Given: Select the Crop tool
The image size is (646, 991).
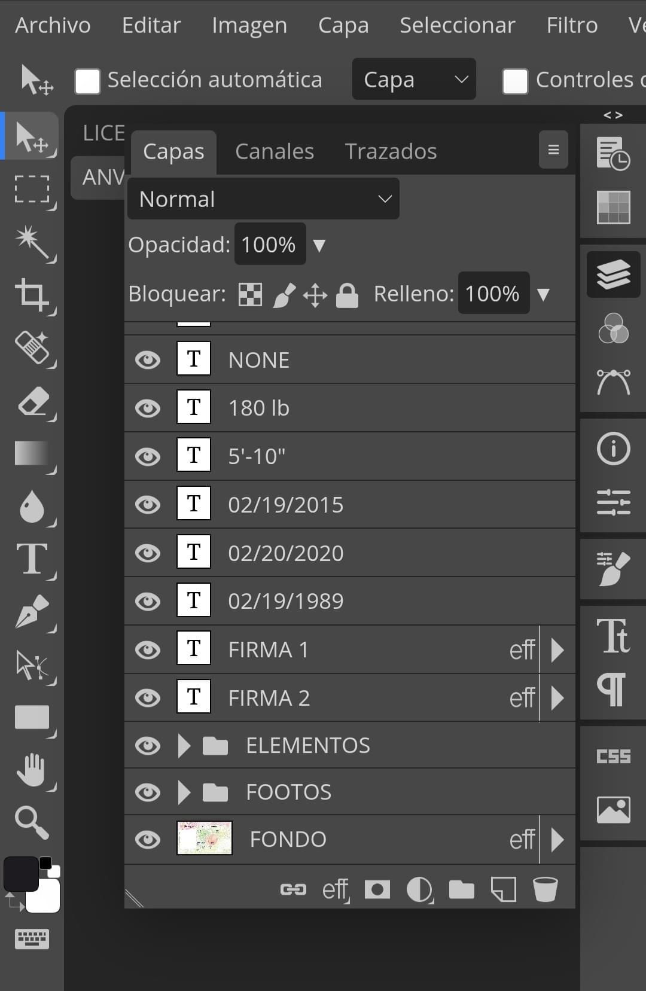Looking at the screenshot, I should [x=32, y=295].
